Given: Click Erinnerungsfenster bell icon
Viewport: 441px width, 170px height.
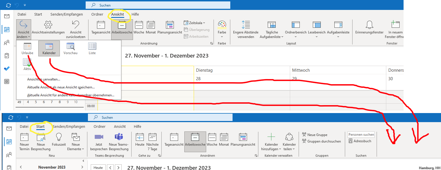Looking at the screenshot, I should pos(369,27).
